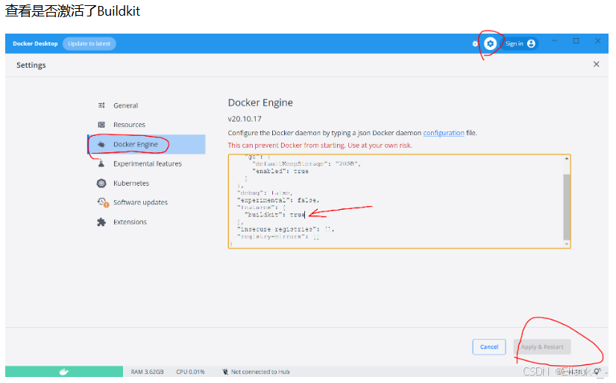The image size is (616, 383).
Task: Click the "defaultKeepStorage" line
Action: click(306, 164)
